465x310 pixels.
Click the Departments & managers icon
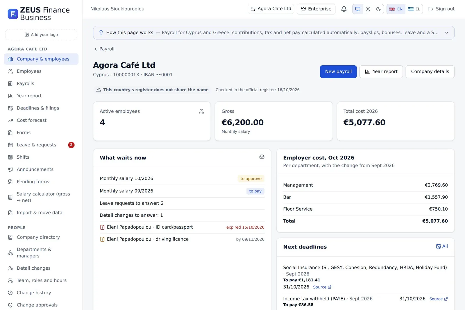pyautogui.click(x=10, y=253)
